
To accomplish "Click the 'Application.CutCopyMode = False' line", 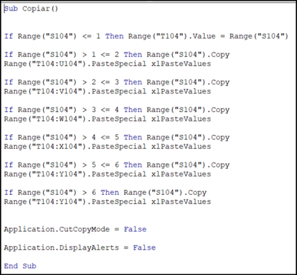I will (x=75, y=229).
